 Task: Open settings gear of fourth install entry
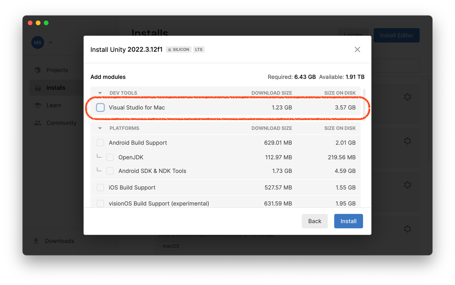(x=407, y=229)
